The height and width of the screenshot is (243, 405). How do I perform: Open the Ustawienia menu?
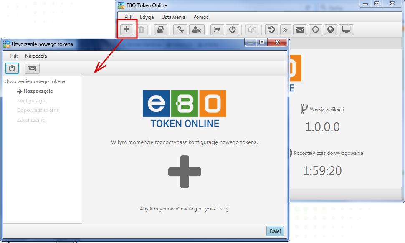click(173, 17)
